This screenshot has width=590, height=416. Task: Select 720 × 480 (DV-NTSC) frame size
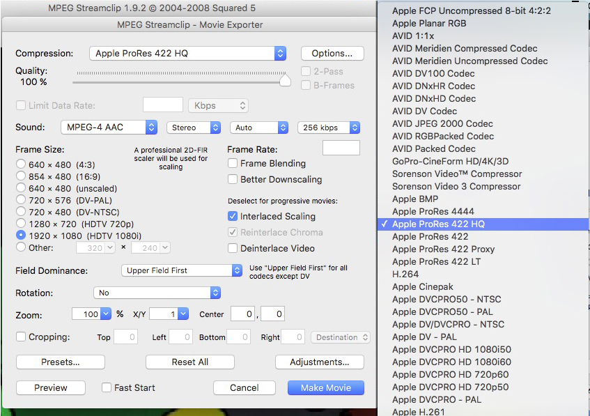(21, 212)
